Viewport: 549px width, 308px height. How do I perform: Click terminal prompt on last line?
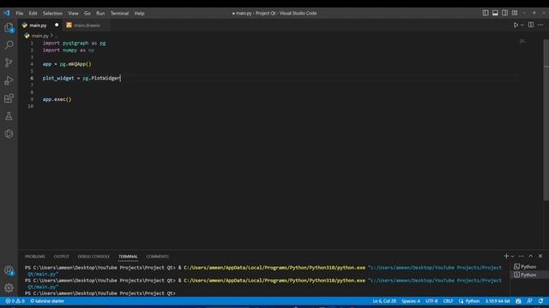pyautogui.click(x=100, y=293)
